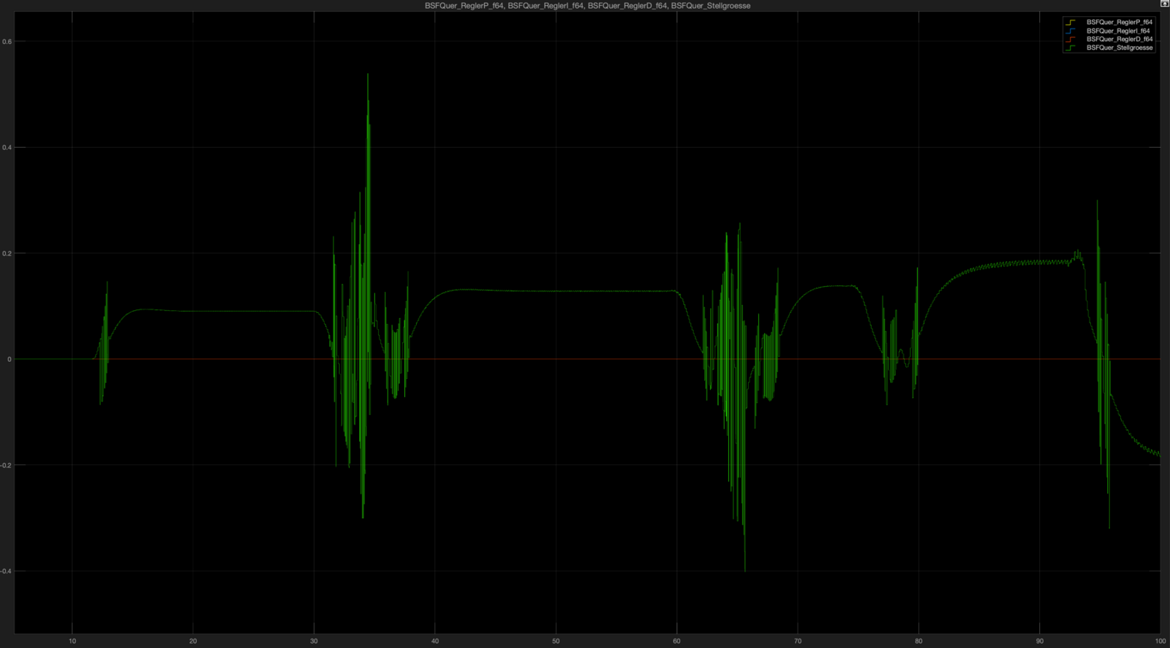Toggle visibility of BSFQuer_ReglerP_f64 legend label
The height and width of the screenshot is (648, 1170).
tap(1119, 23)
